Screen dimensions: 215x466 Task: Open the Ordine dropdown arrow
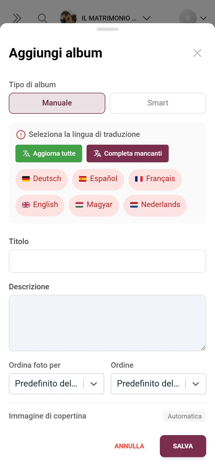point(196,384)
